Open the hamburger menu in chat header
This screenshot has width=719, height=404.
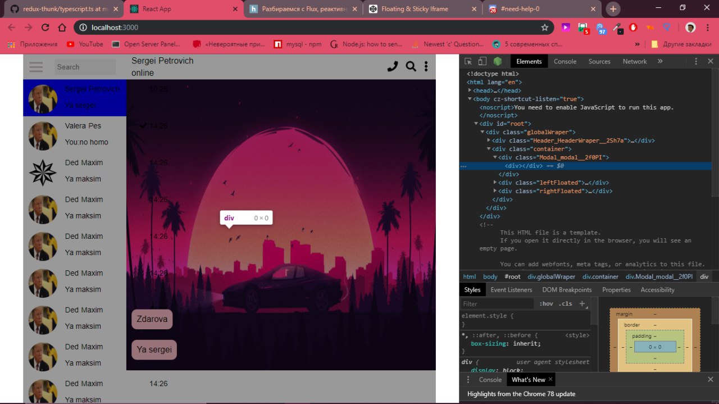[x=36, y=67]
